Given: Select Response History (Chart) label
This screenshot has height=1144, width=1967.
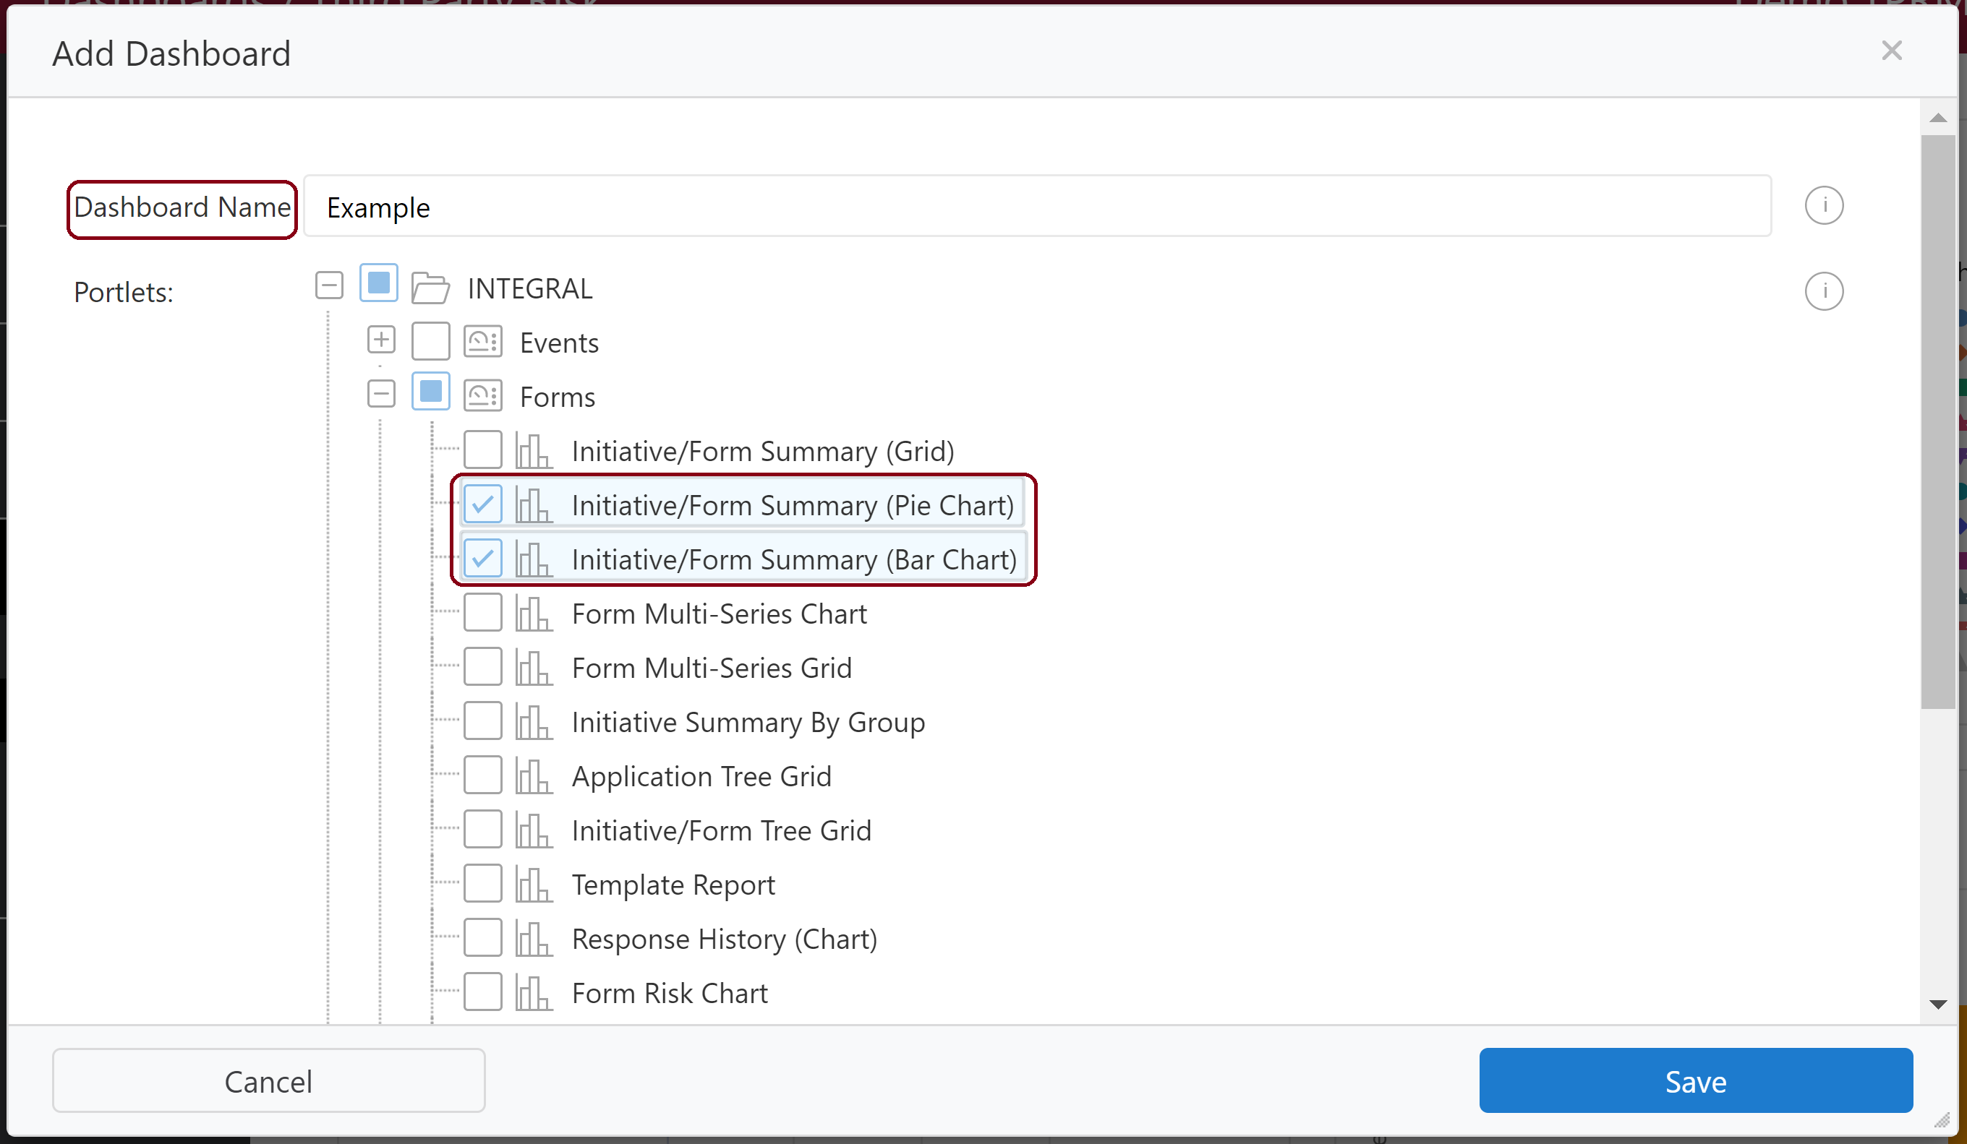Looking at the screenshot, I should tap(725, 939).
